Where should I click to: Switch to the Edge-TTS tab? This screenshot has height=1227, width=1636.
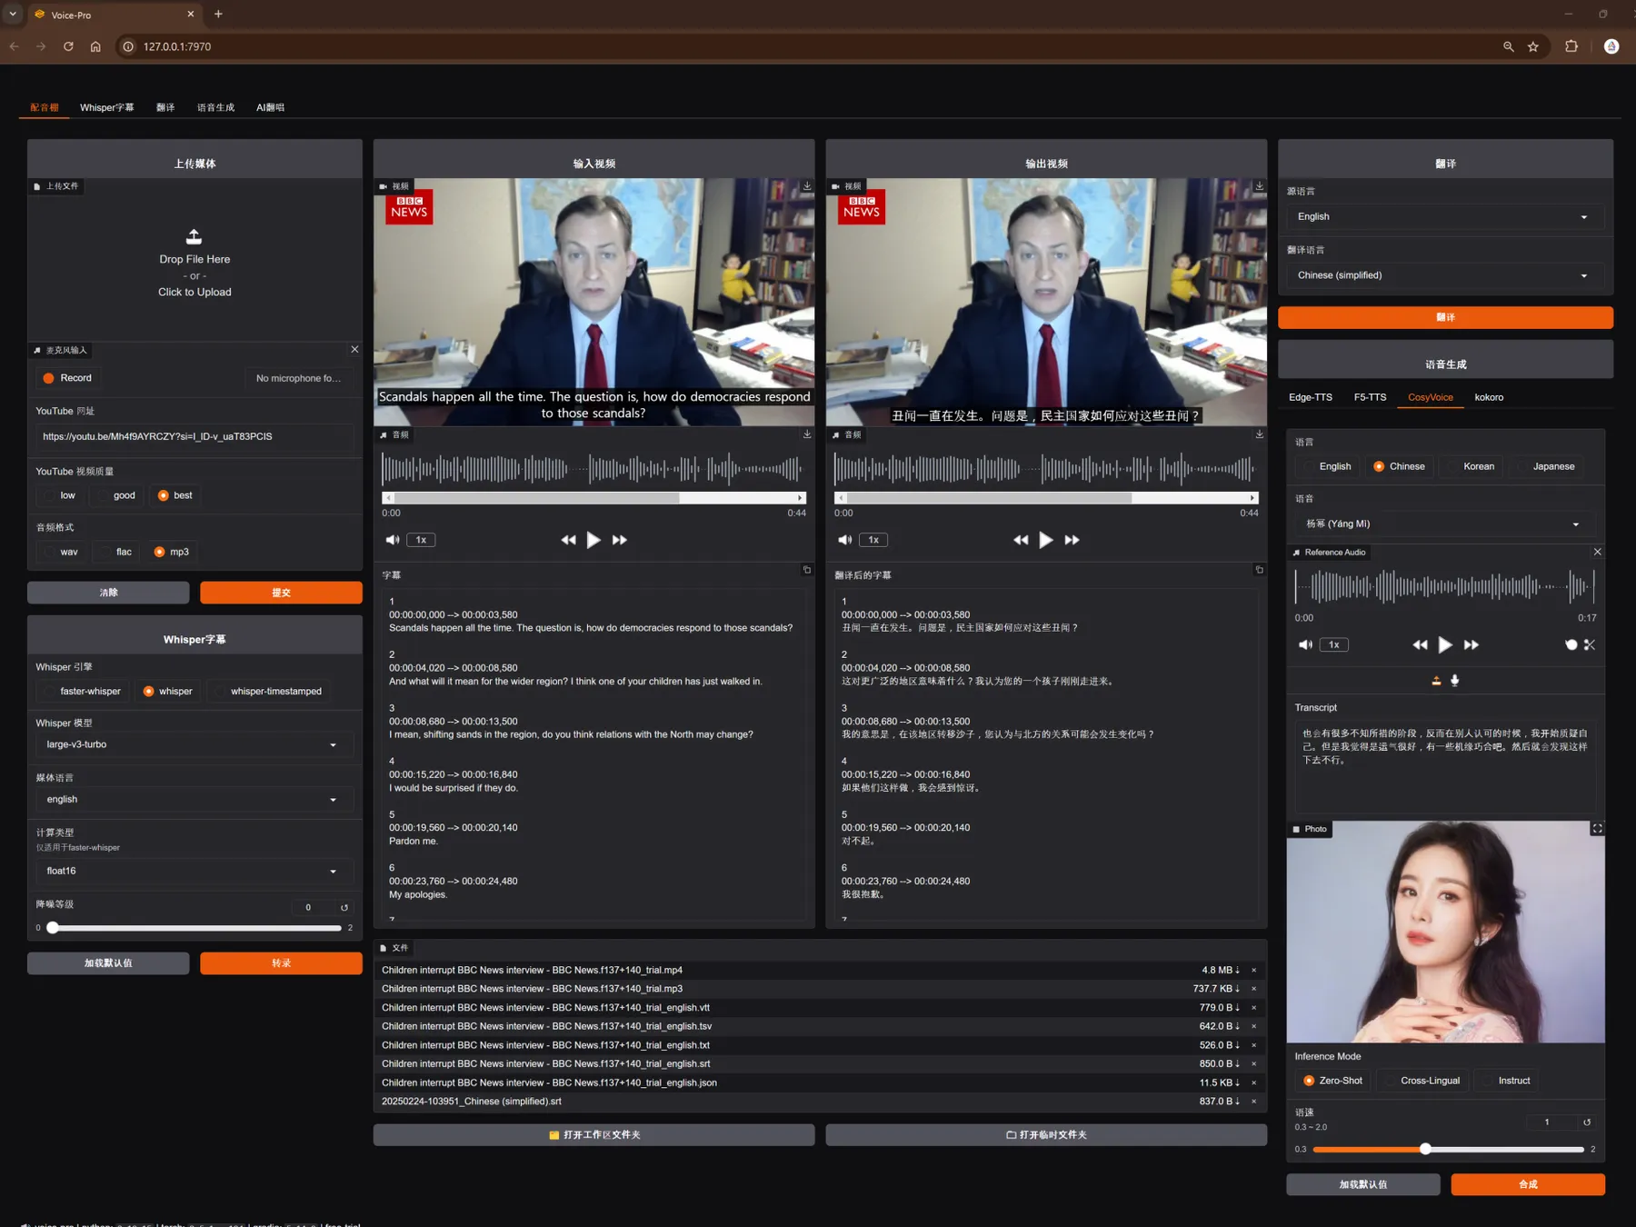(x=1310, y=397)
